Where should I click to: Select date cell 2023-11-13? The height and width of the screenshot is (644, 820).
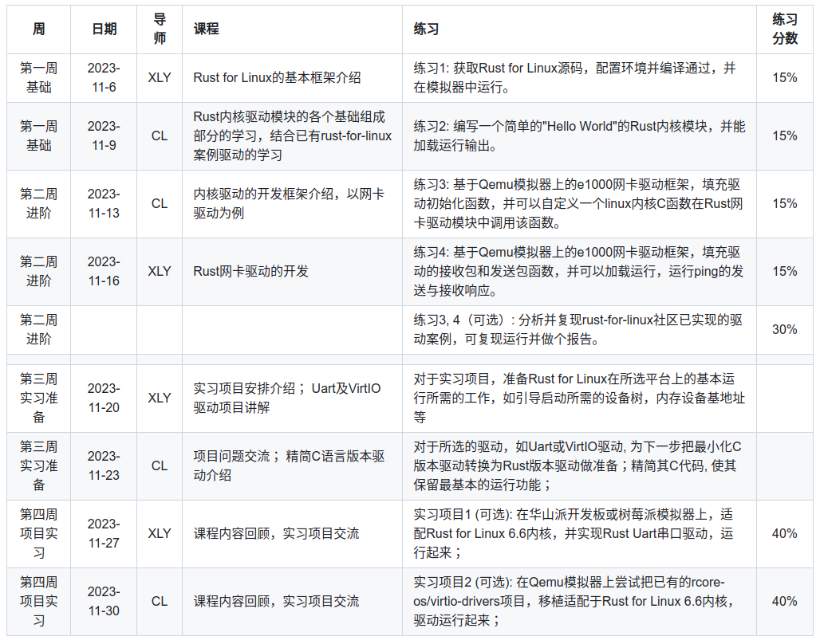click(x=104, y=204)
